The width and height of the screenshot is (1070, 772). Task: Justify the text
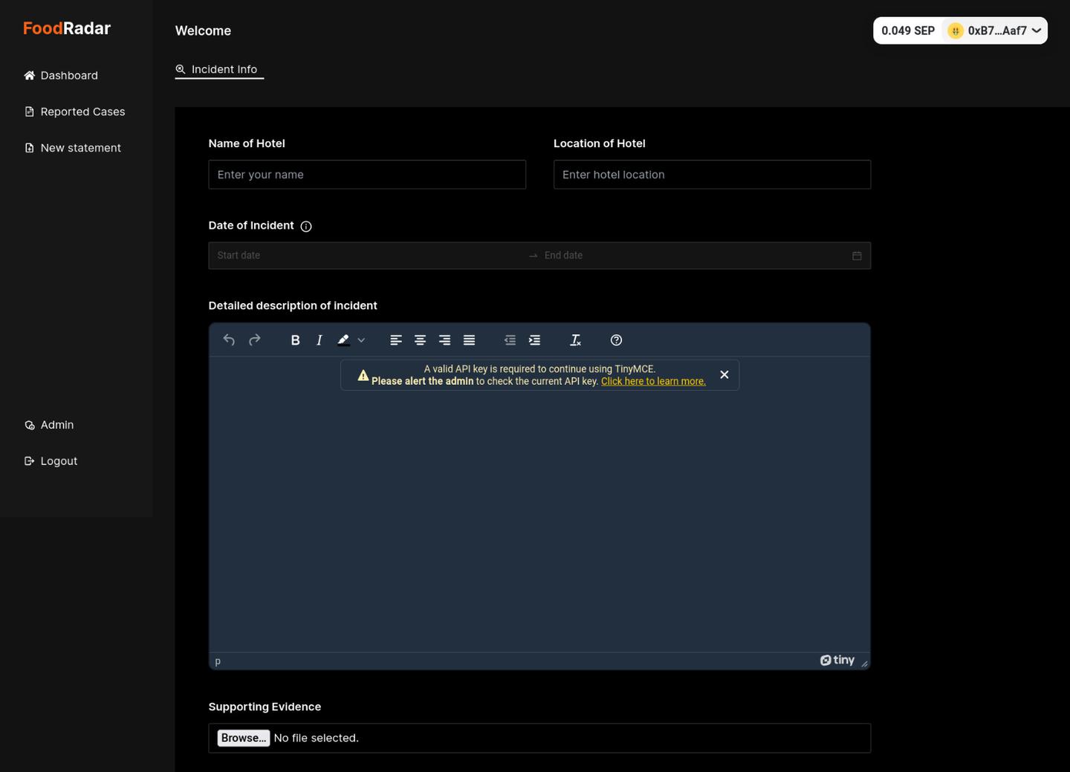pos(469,340)
